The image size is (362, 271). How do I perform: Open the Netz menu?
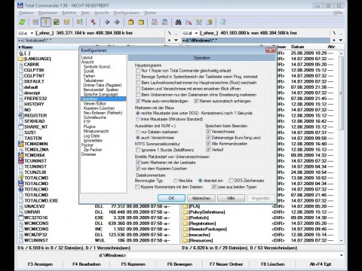(x=85, y=13)
